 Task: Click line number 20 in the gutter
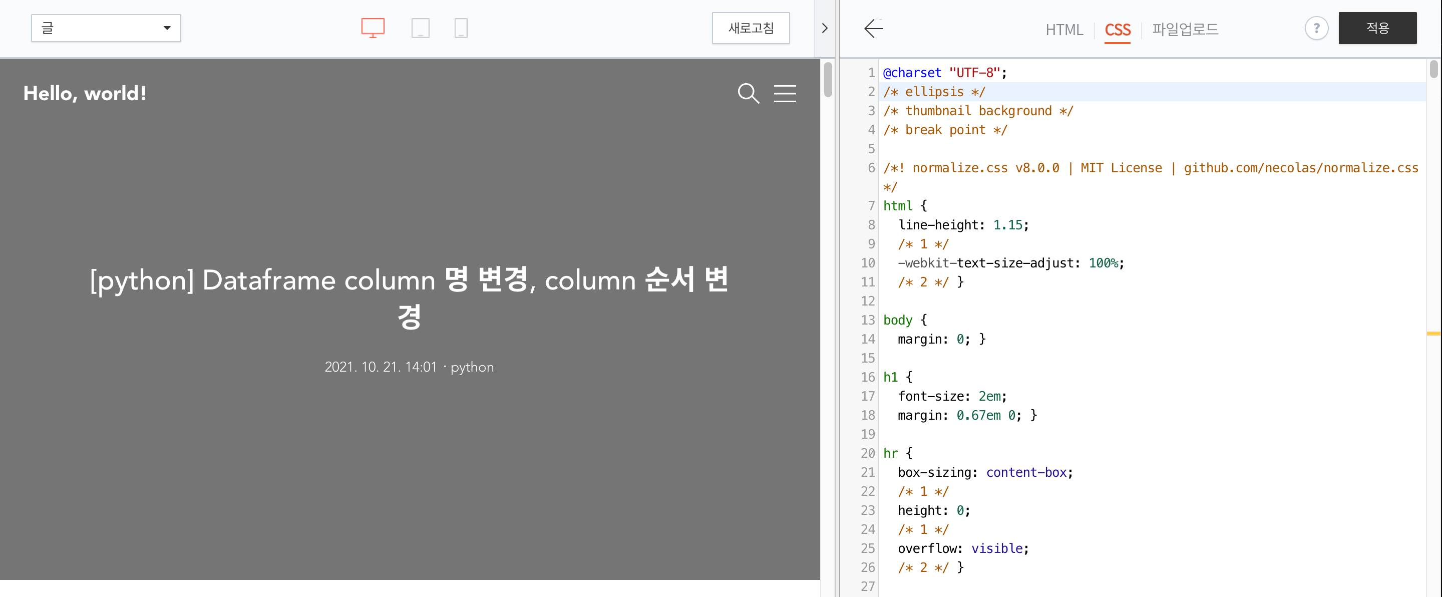pos(868,453)
